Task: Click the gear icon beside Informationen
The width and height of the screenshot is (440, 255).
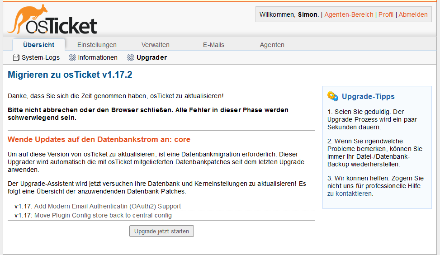Action: 72,57
